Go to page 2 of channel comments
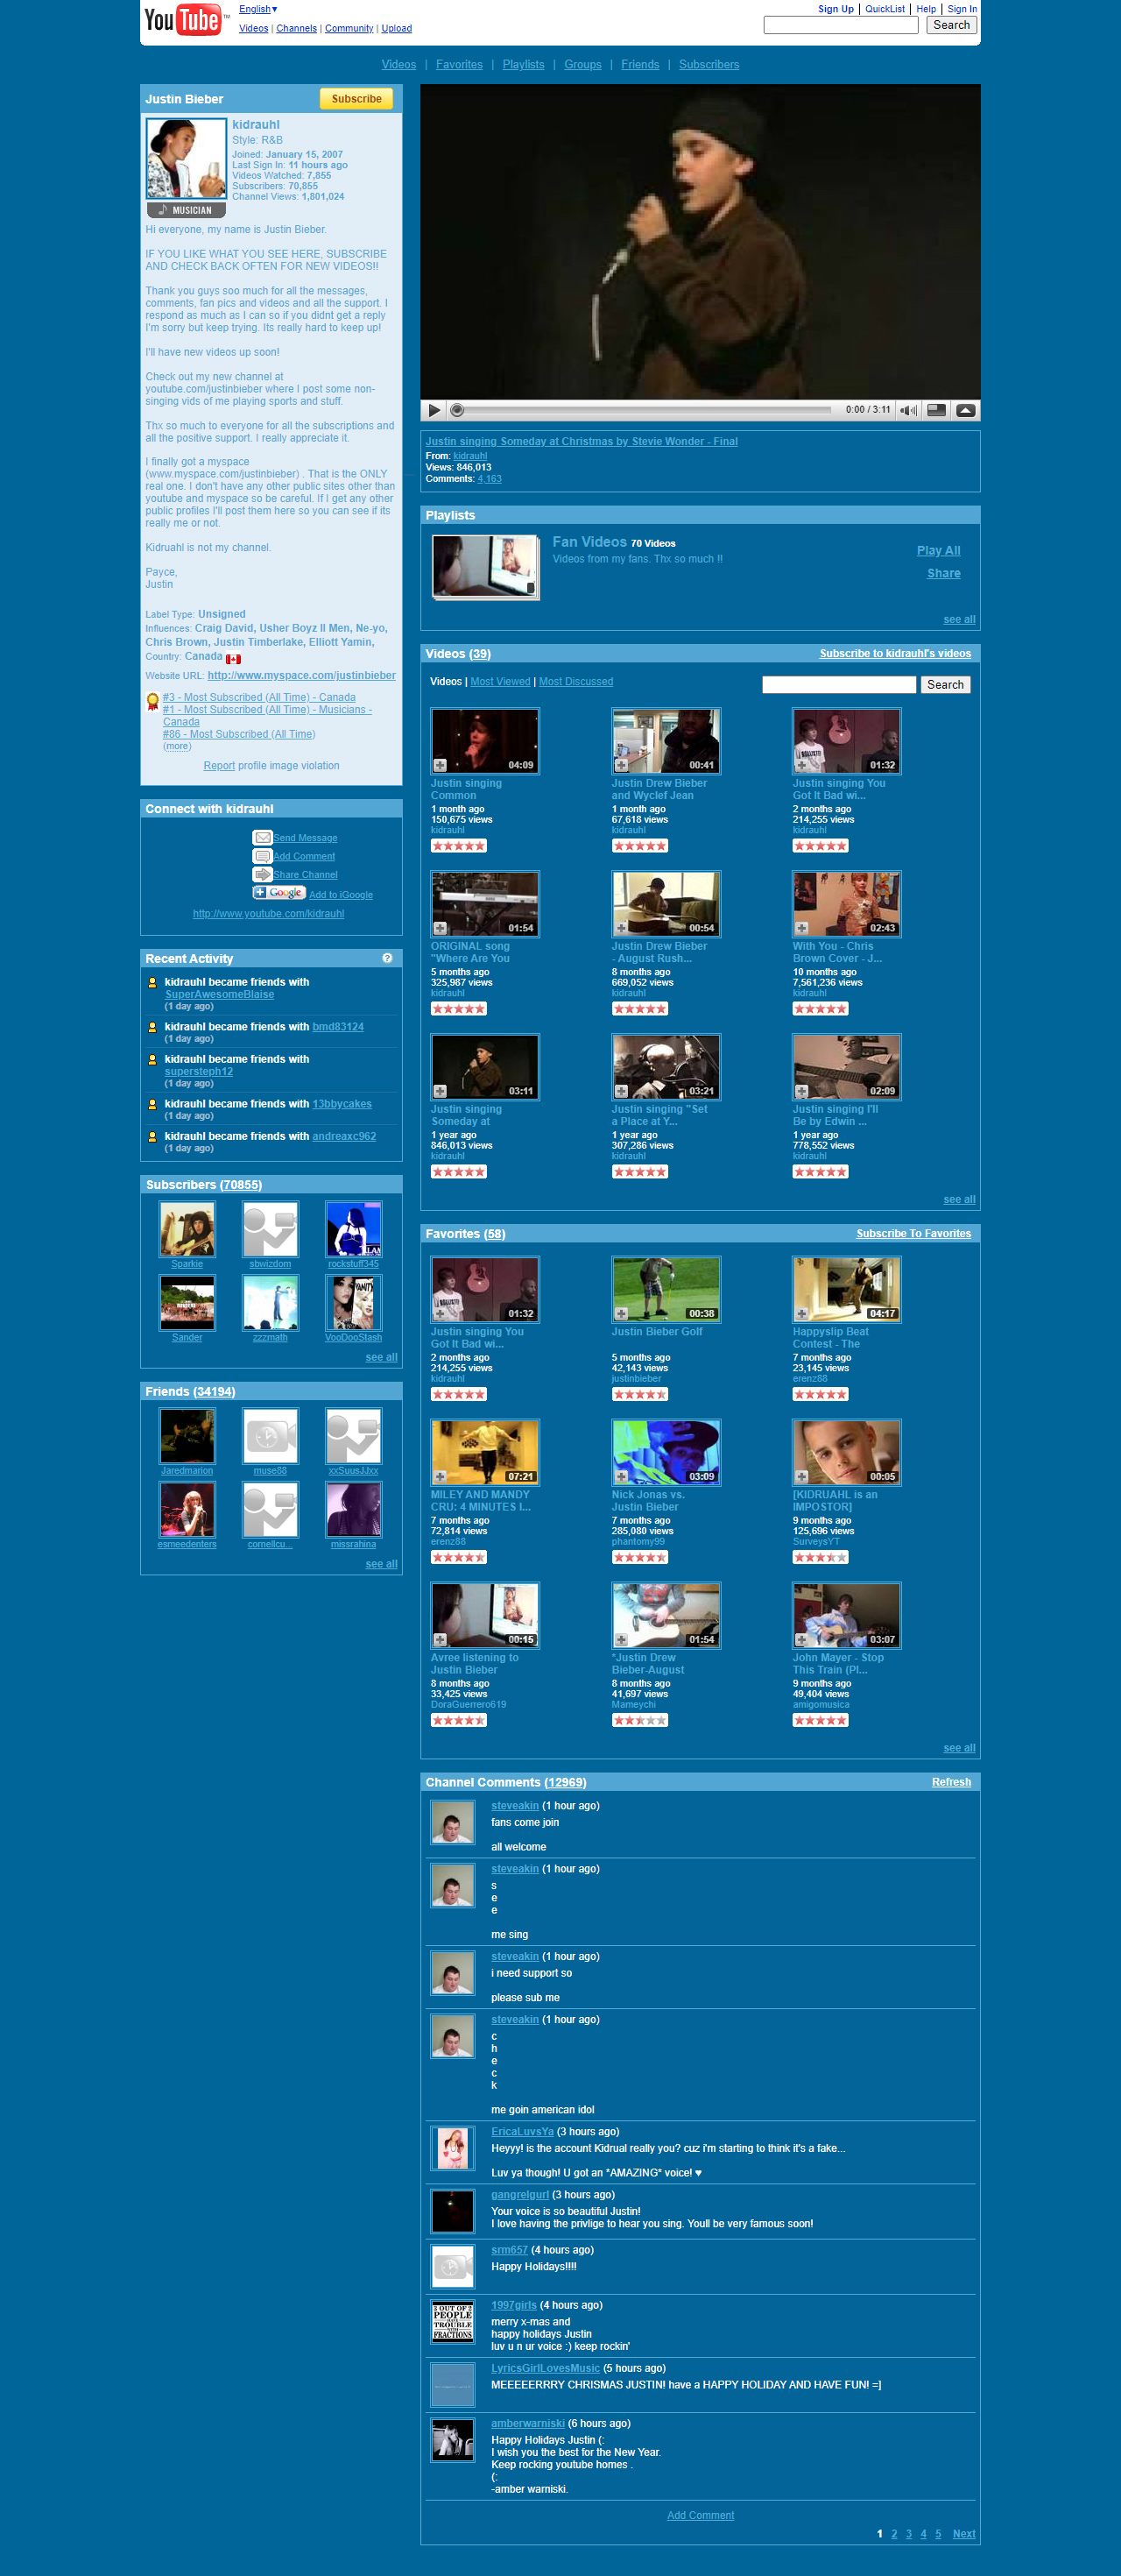The height and width of the screenshot is (2576, 1121). [894, 2534]
